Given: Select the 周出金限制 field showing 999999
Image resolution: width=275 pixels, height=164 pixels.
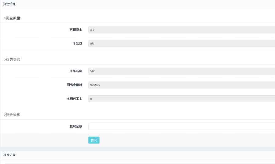Looking at the screenshot, I should click(182, 85).
